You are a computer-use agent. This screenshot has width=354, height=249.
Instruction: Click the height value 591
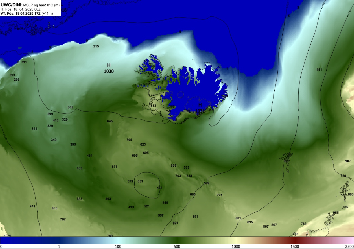(175, 223)
